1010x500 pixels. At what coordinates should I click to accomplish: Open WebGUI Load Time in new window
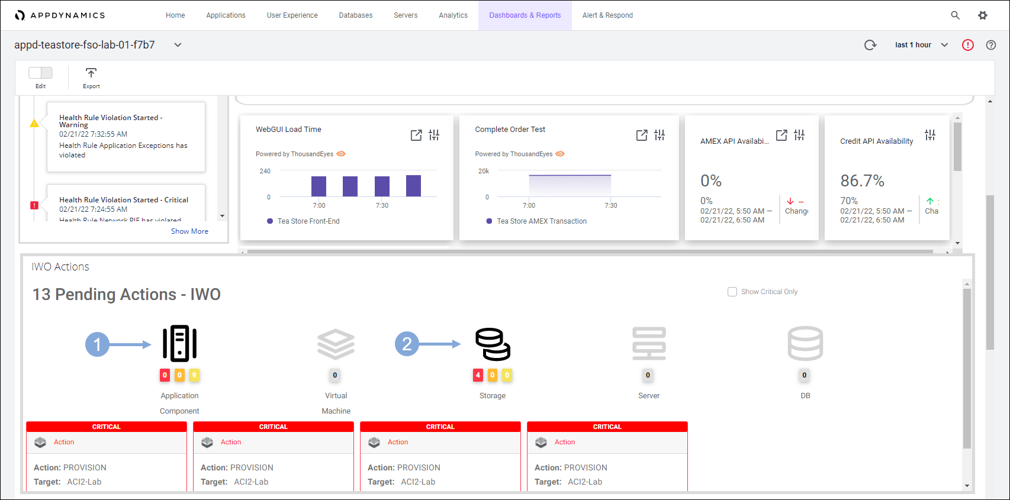click(416, 136)
